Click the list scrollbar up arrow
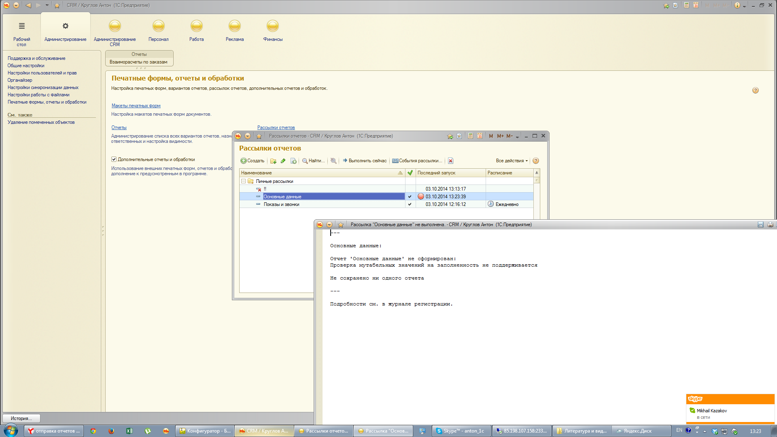777x437 pixels. coord(537,173)
